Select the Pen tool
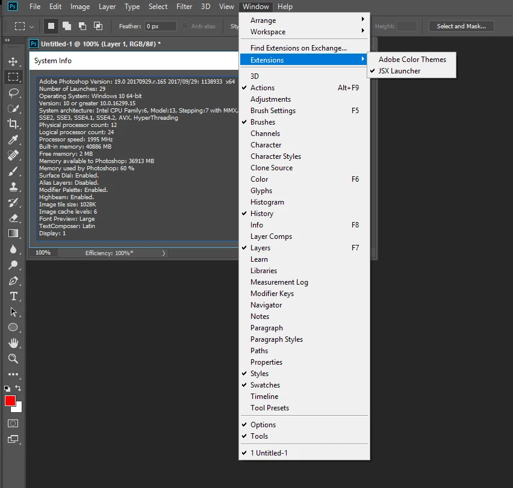 (x=13, y=280)
